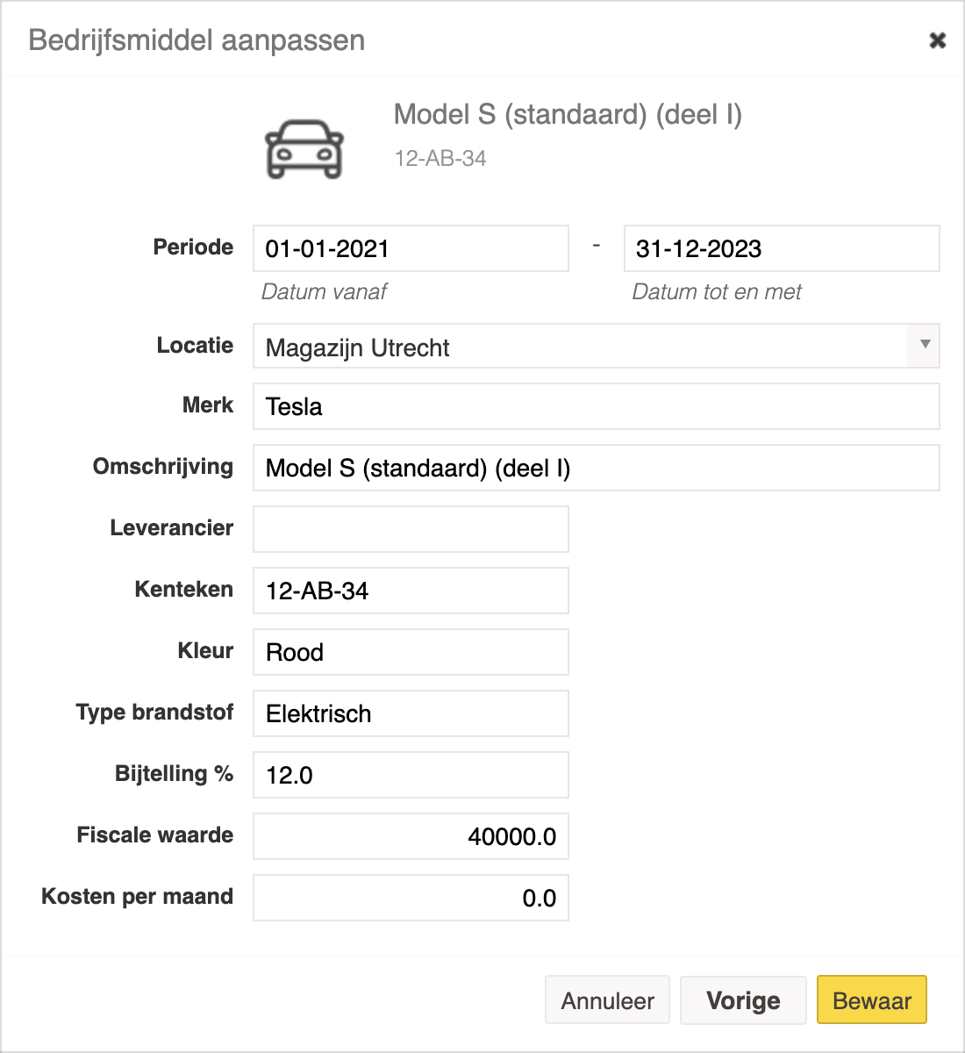The width and height of the screenshot is (965, 1053).
Task: Click the Fiscale waarde field 40000.0
Action: tap(411, 836)
